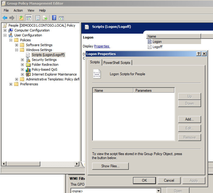
Task: Switch to the PowerShell Scripts tab
Action: 117,63
